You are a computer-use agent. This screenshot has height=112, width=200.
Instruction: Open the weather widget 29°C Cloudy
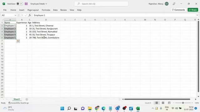click(9, 109)
